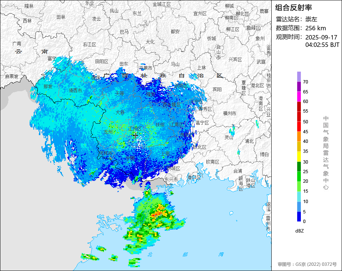The height and width of the screenshot is (271, 342).
Task: Click the 上林 label
Action: click(201, 68)
